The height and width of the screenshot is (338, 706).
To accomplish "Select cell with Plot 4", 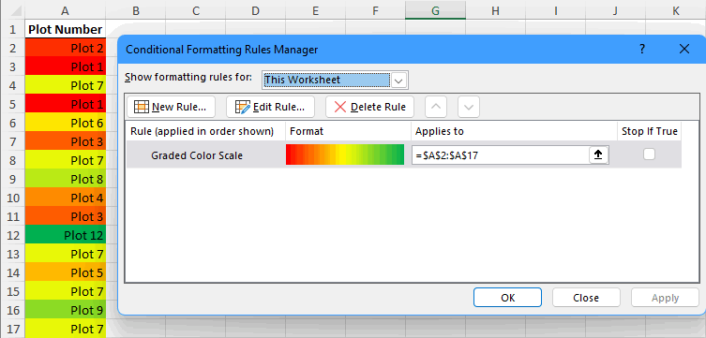I will pyautogui.click(x=65, y=198).
